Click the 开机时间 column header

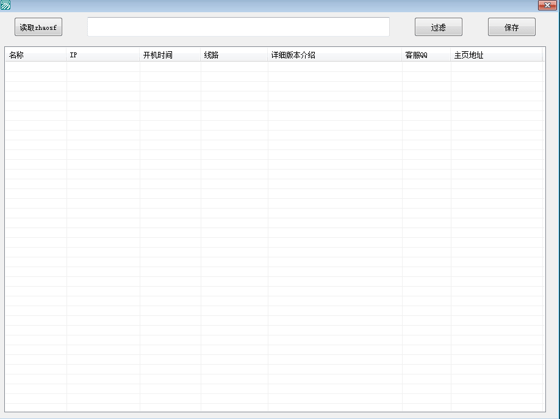170,56
